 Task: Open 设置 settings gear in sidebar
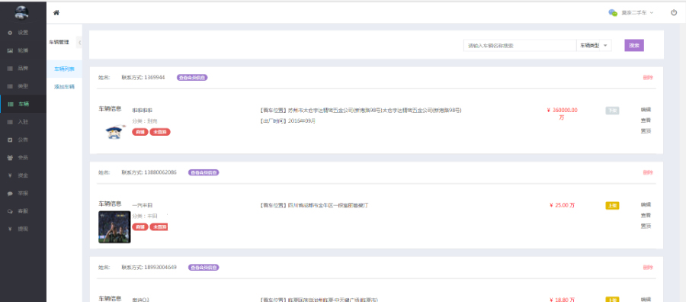pos(10,33)
